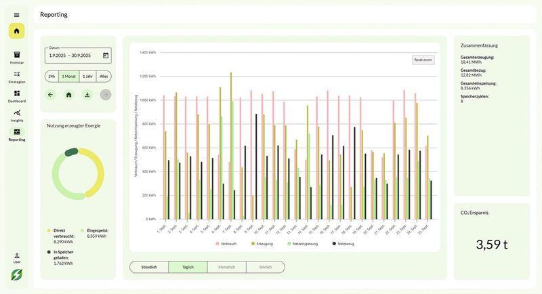Go to previous period with back arrow
542x294 pixels.
(50, 95)
